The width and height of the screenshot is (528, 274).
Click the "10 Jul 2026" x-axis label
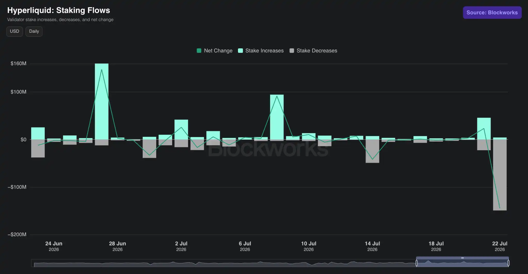[x=309, y=246]
